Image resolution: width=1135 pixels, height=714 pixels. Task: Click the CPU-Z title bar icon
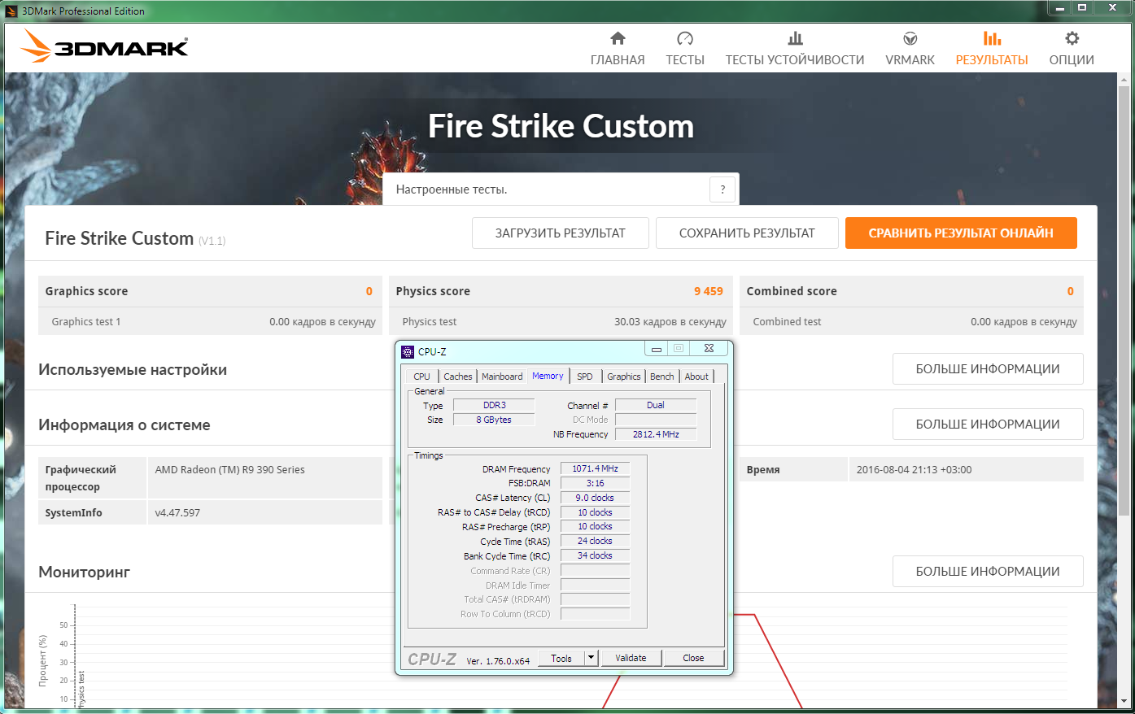408,352
